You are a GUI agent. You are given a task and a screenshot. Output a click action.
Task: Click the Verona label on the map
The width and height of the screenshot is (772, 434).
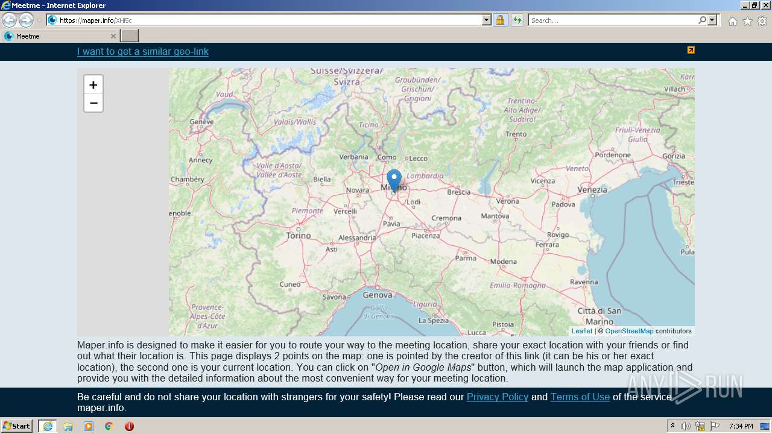point(507,201)
